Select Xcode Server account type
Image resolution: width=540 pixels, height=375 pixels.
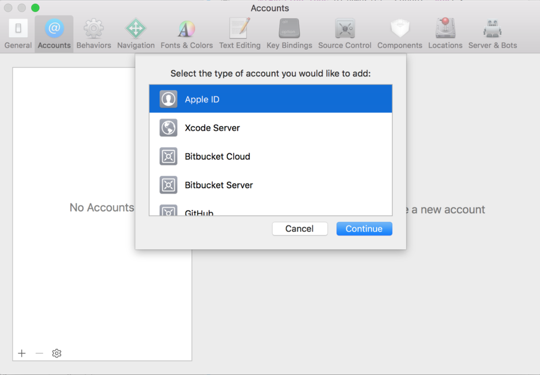coord(271,128)
